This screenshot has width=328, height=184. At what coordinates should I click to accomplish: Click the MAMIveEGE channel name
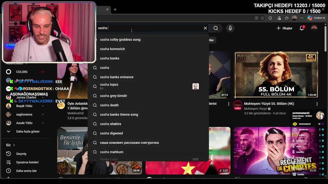pyautogui.click(x=76, y=113)
